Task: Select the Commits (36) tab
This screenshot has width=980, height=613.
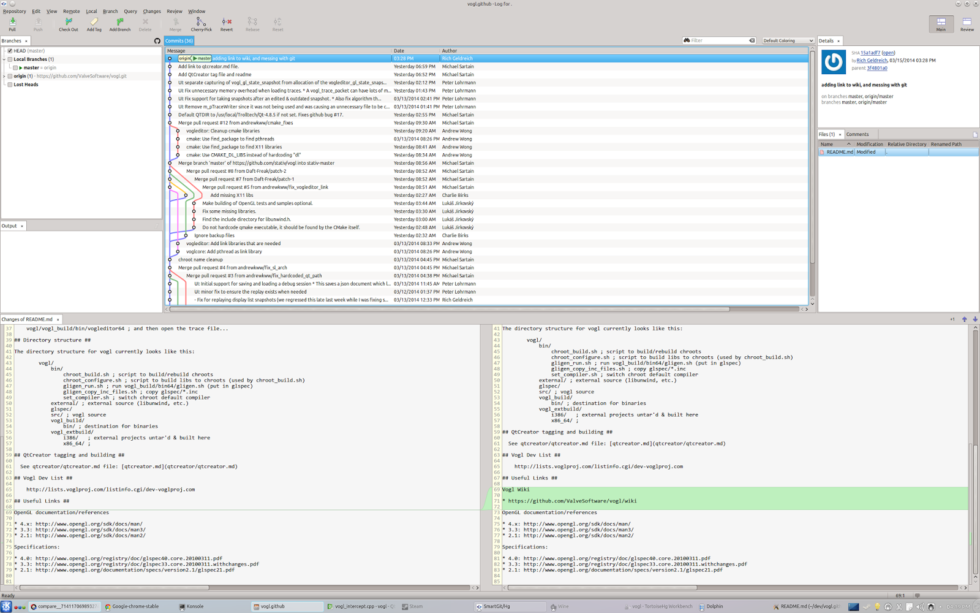Action: coord(179,40)
